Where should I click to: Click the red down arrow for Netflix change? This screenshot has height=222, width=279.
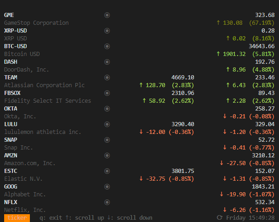pyautogui.click(x=225, y=210)
